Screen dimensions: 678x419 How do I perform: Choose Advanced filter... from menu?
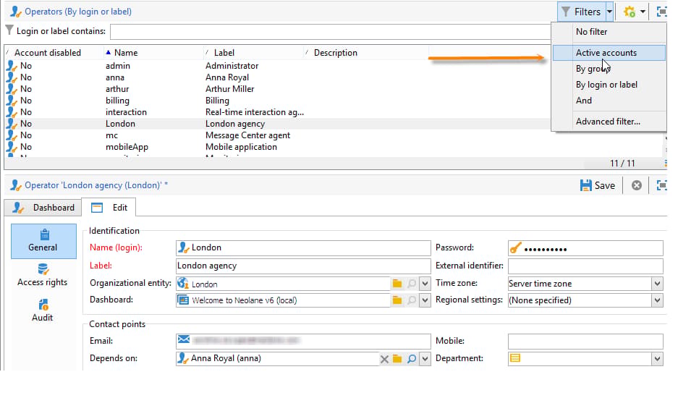608,122
